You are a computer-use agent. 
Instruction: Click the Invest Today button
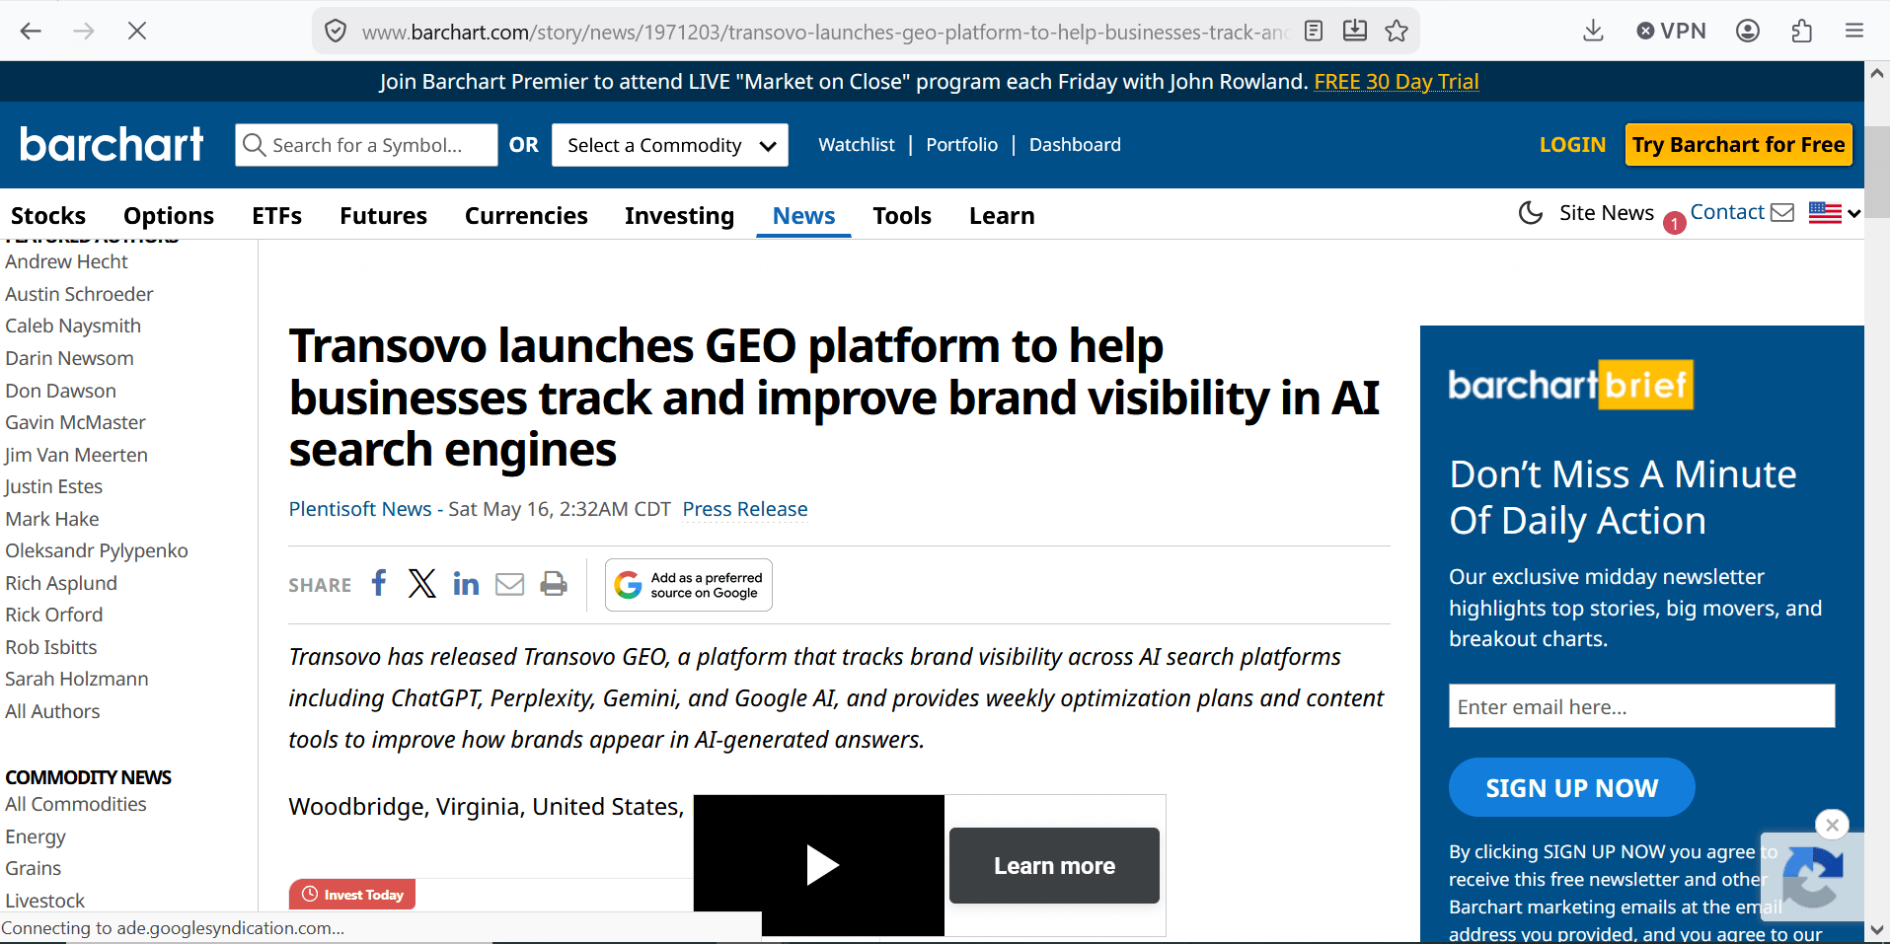(x=352, y=895)
